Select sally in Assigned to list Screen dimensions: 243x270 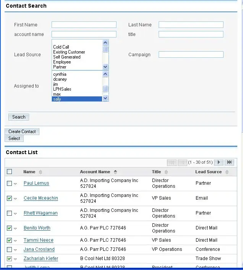click(77, 99)
